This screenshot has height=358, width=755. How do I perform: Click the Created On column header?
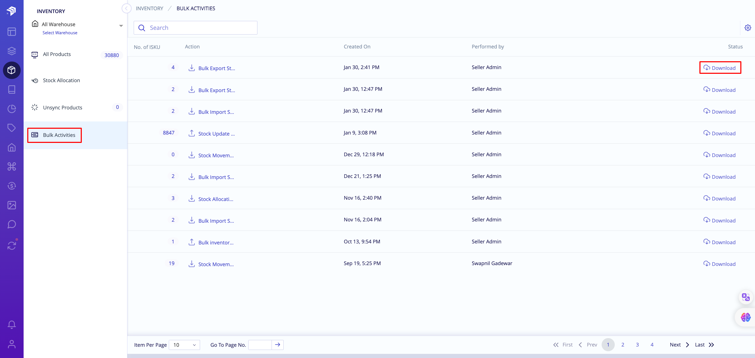(357, 47)
